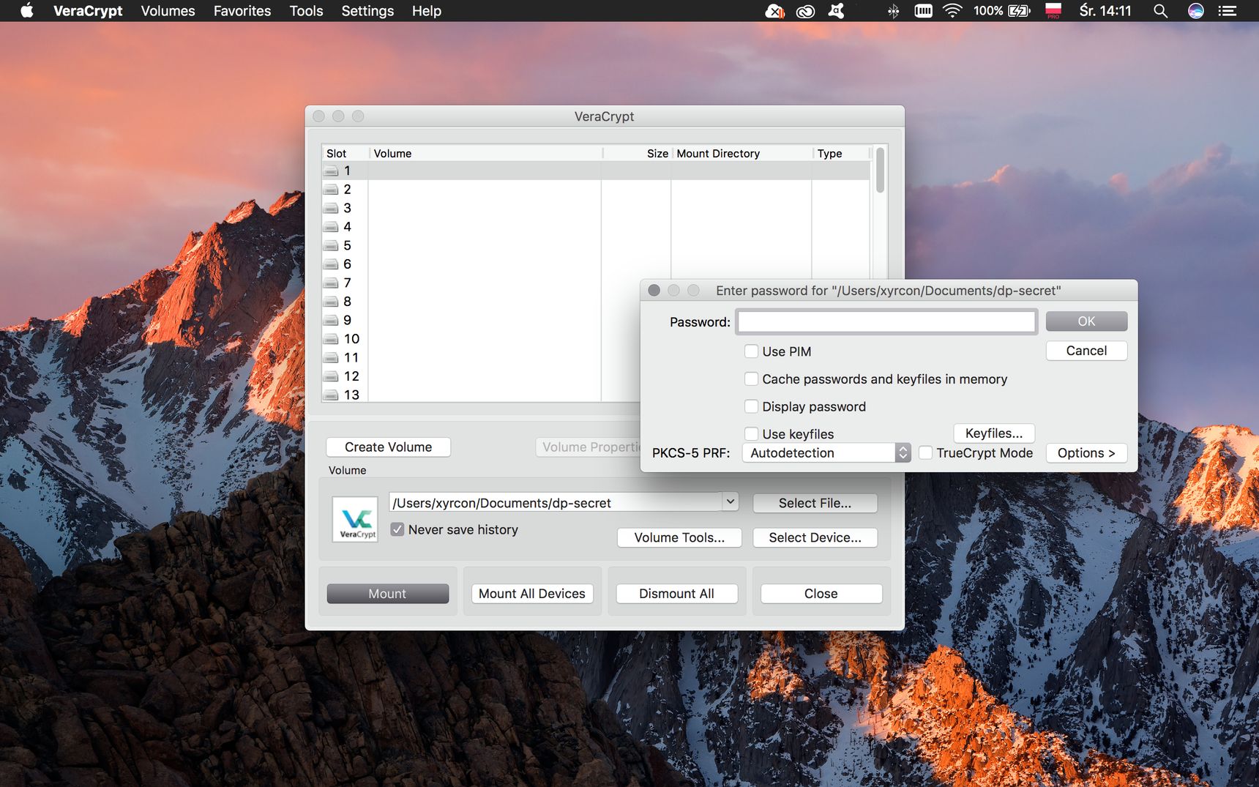This screenshot has height=787, width=1259.
Task: Select drive slot 3 icon
Action: [332, 208]
